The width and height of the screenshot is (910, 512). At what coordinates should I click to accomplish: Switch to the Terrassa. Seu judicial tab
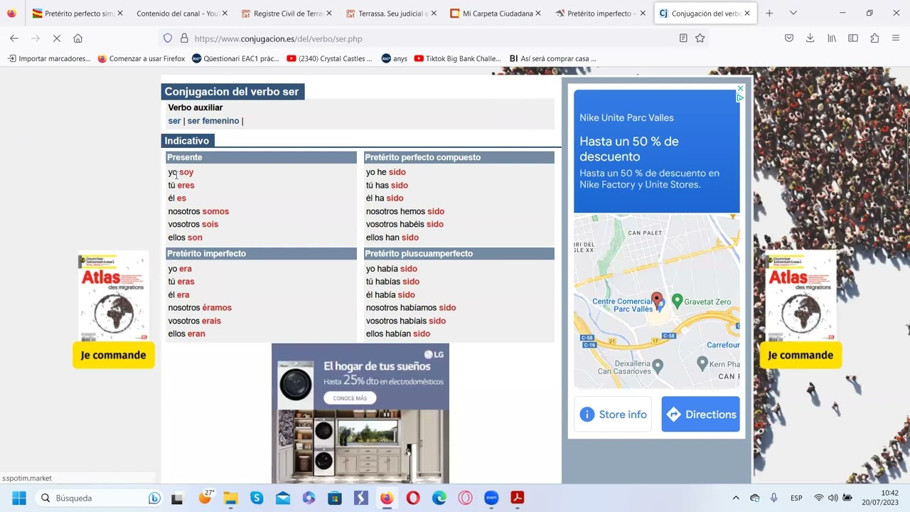[390, 13]
